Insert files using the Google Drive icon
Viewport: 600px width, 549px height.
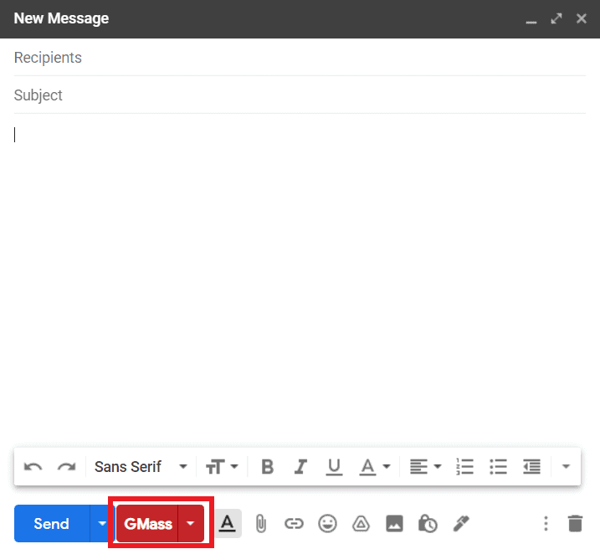361,524
